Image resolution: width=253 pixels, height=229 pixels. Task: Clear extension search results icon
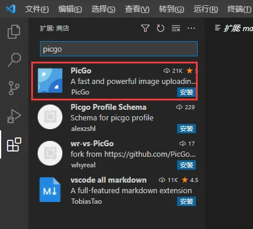tap(176, 28)
